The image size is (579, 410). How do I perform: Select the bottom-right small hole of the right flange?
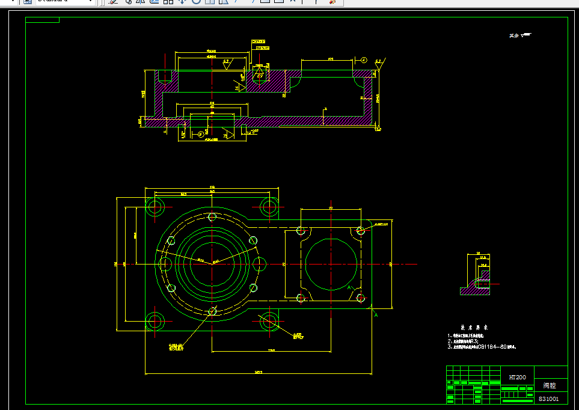point(360,298)
